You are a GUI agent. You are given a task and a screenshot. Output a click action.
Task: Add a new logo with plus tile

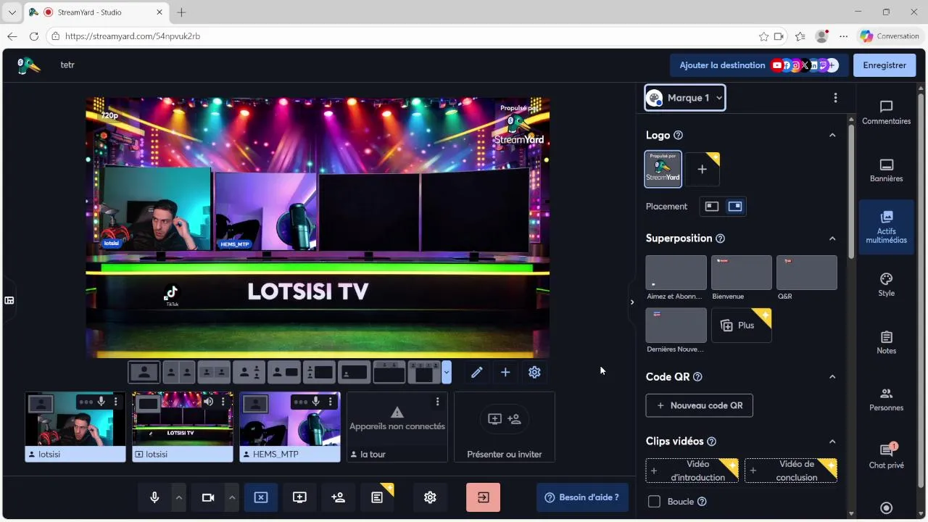click(x=702, y=170)
